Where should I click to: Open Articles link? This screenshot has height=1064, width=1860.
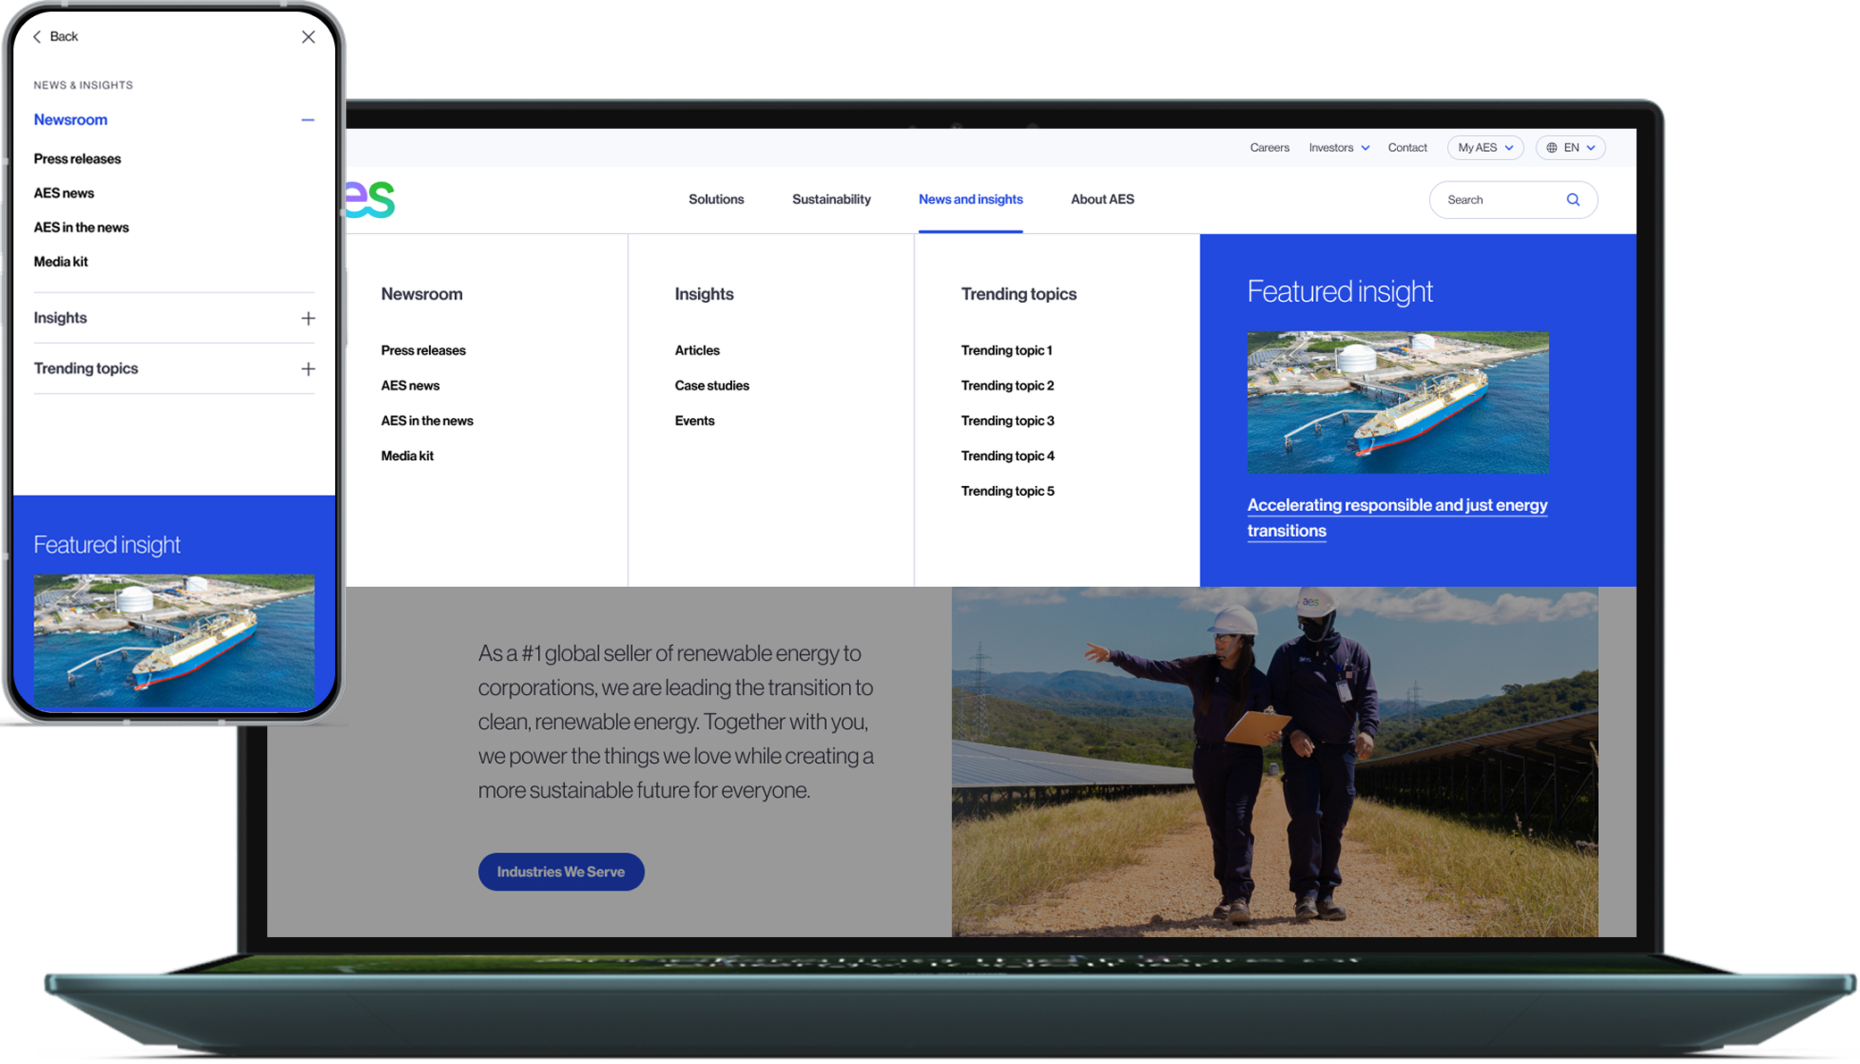click(x=697, y=350)
